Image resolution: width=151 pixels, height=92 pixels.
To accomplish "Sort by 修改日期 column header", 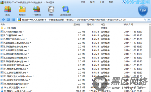I will pos(128,24).
